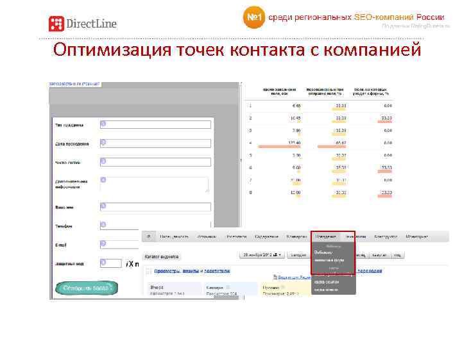The image size is (462, 346).
Task: Focus the Дополнительная информация textarea
Action: 155,185
